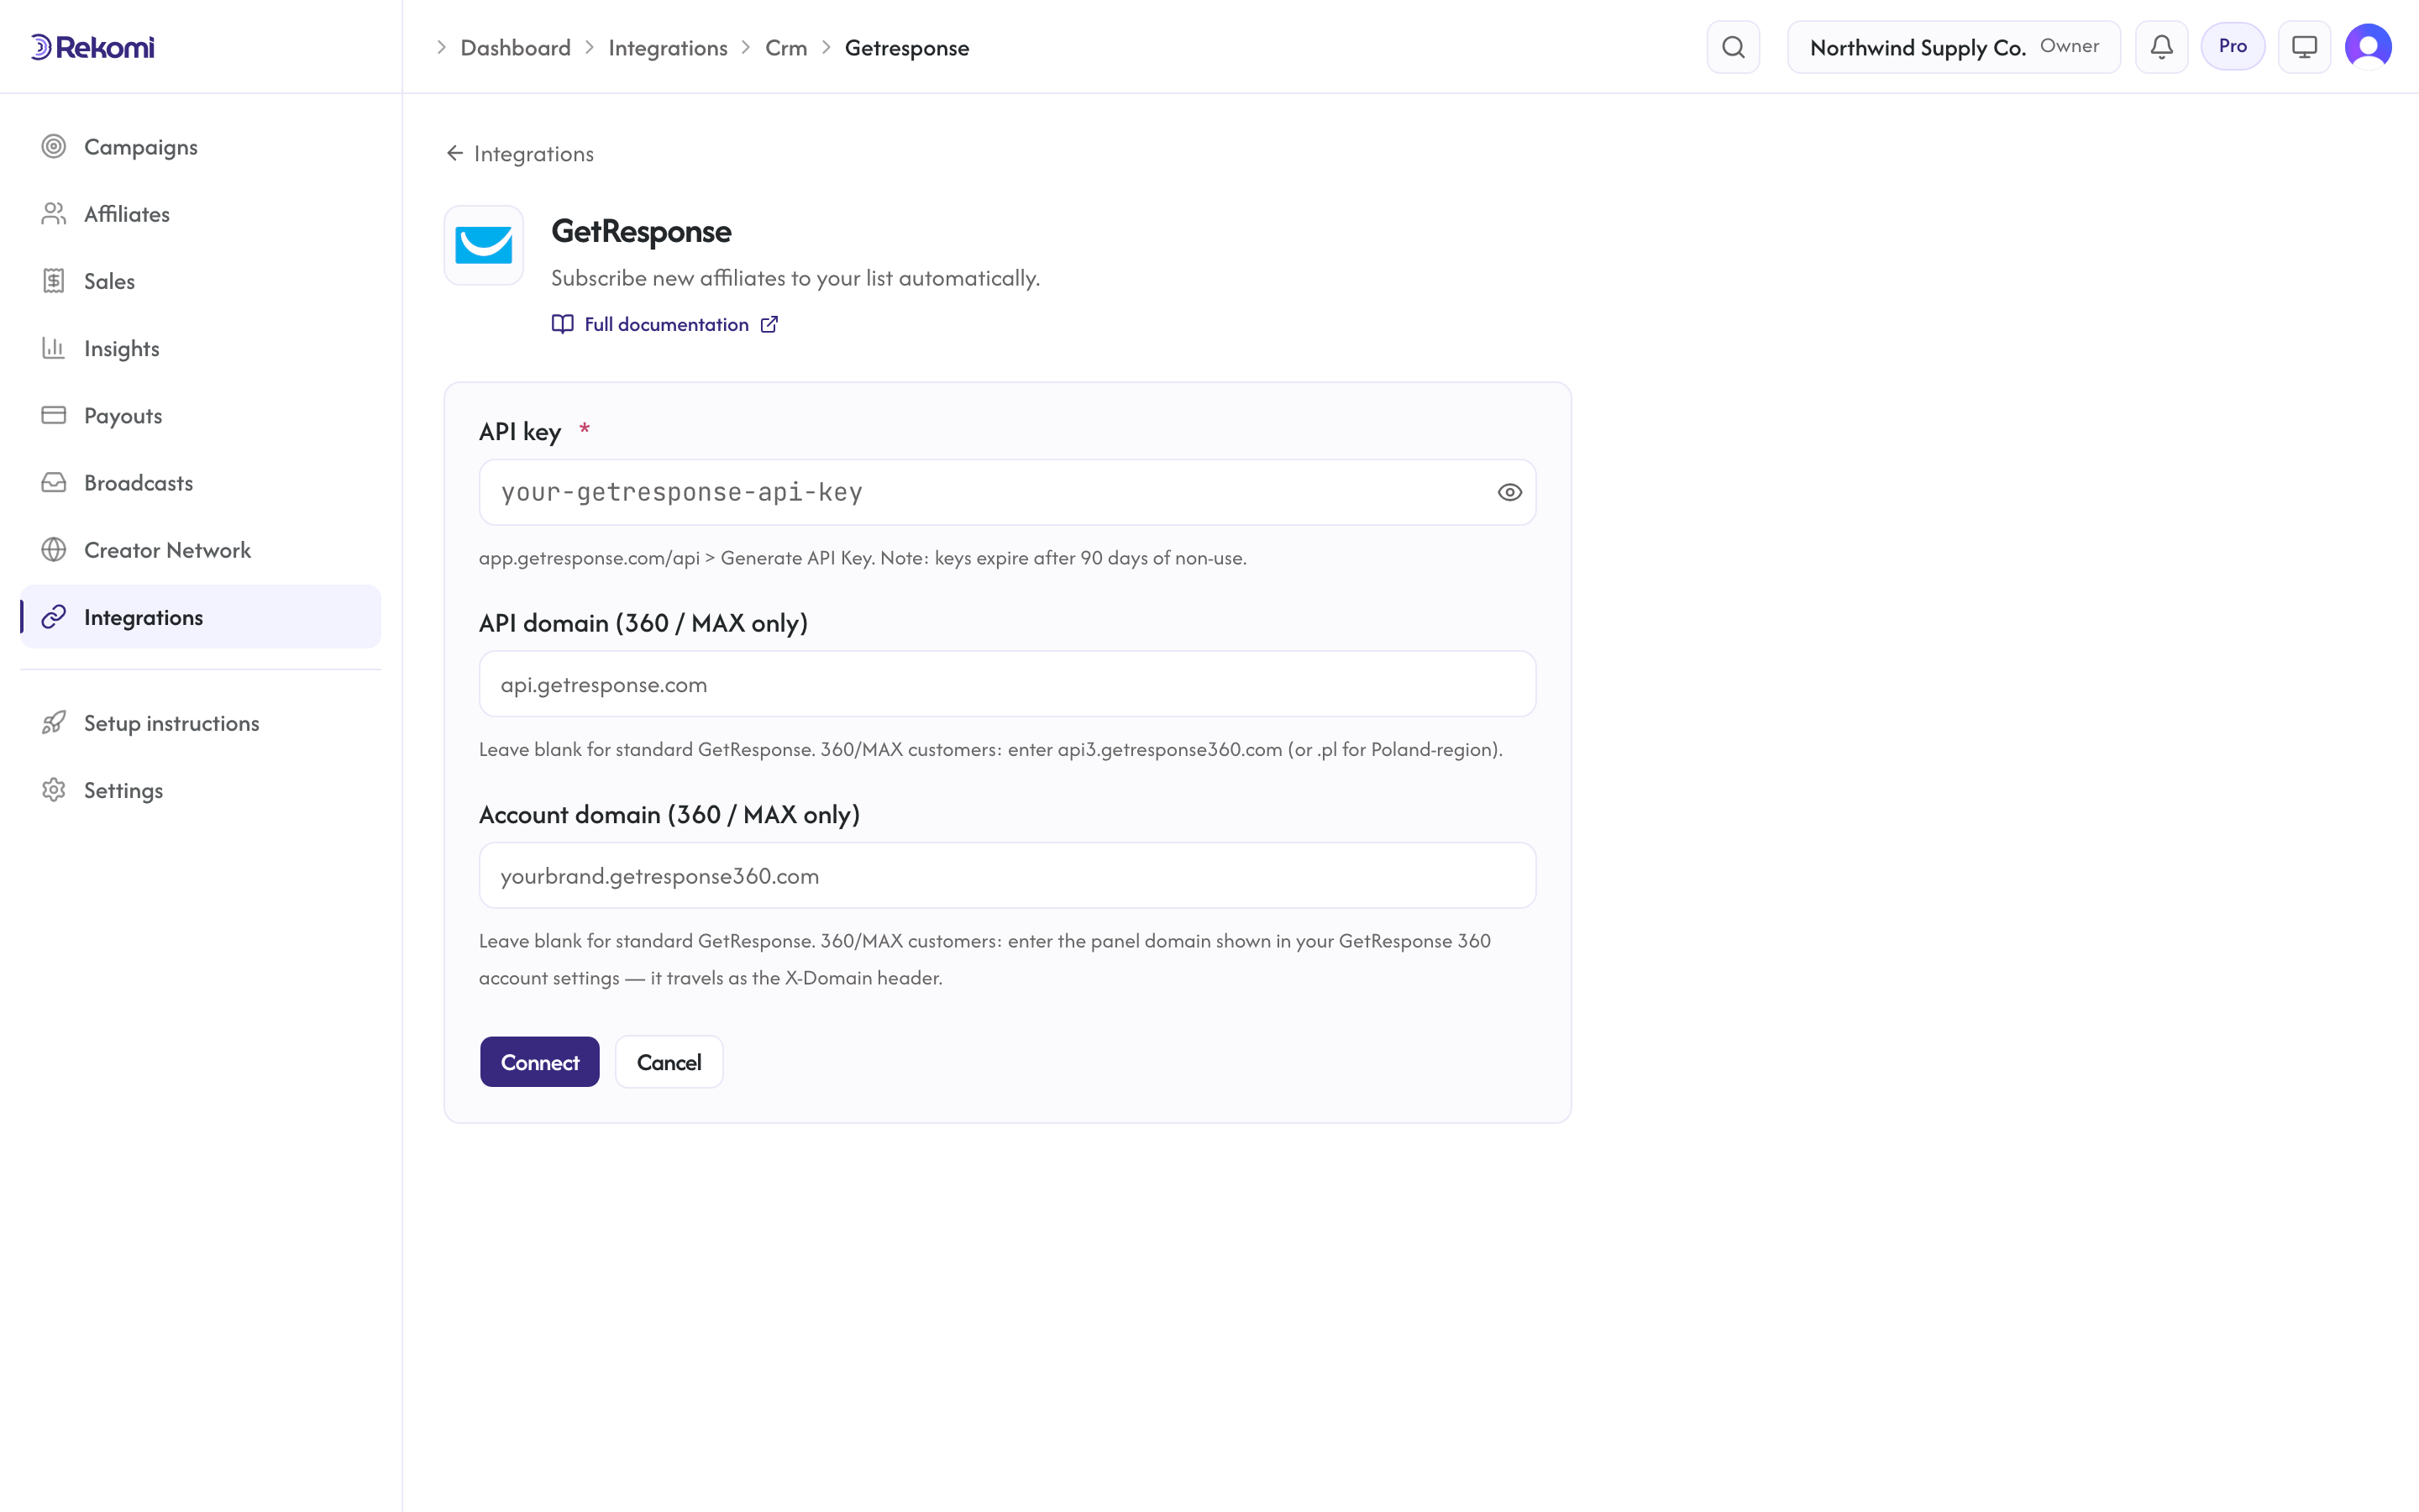Screen dimensions: 2419x1512
Task: Click the Integrations link icon in sidebar
Action: click(54, 617)
